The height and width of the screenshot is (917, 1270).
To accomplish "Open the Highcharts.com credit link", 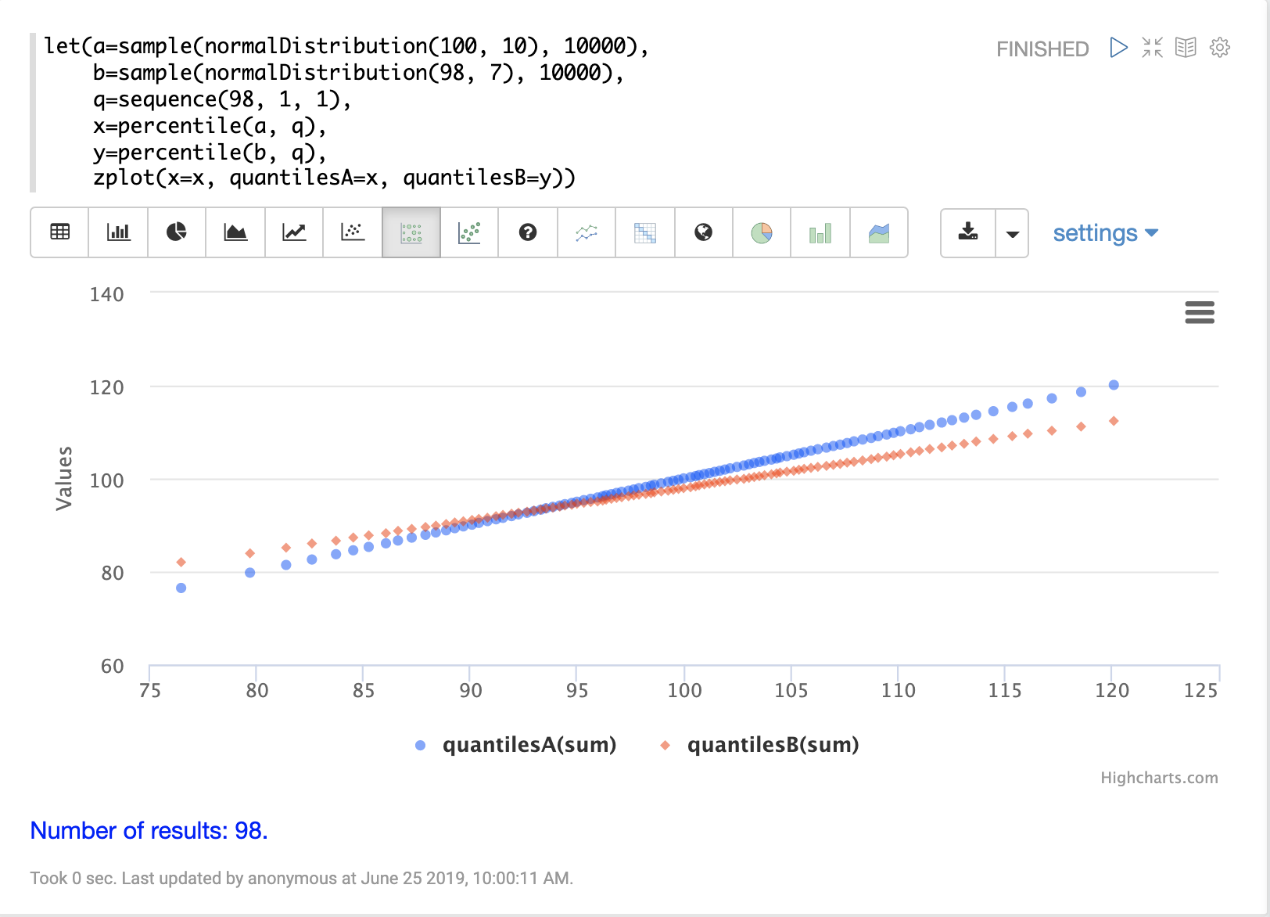I will [1159, 778].
